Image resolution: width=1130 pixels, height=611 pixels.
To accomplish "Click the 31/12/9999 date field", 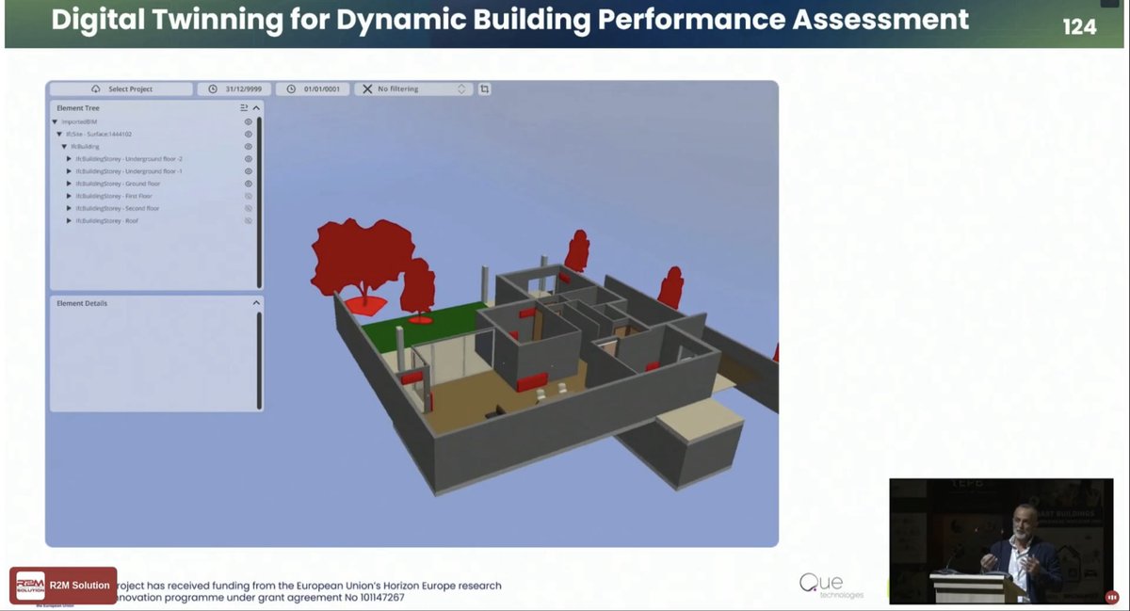I will 234,88.
